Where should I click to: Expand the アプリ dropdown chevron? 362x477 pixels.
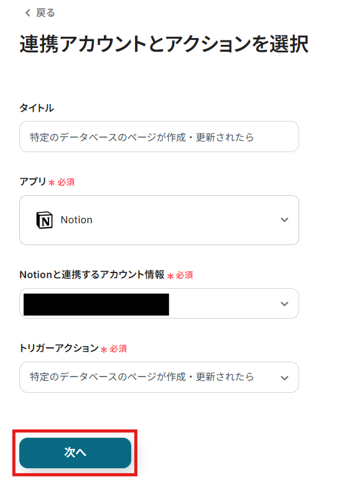(284, 219)
